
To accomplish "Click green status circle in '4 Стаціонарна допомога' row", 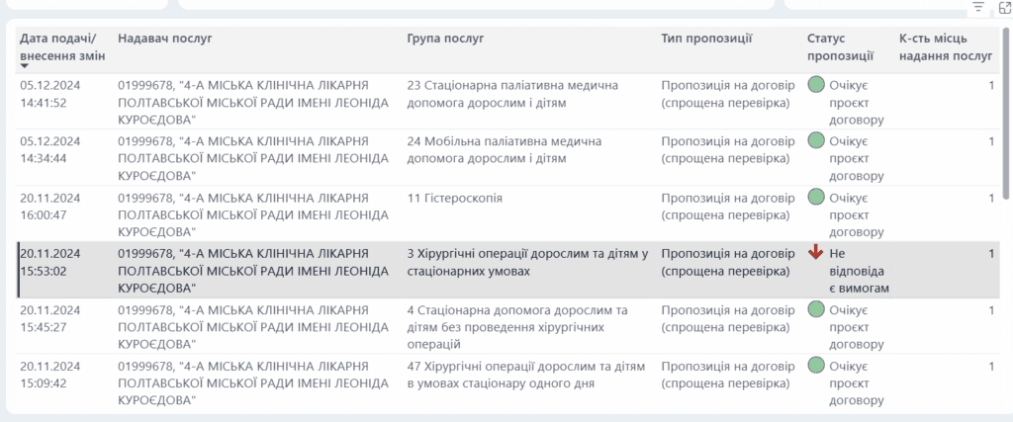I will click(816, 309).
